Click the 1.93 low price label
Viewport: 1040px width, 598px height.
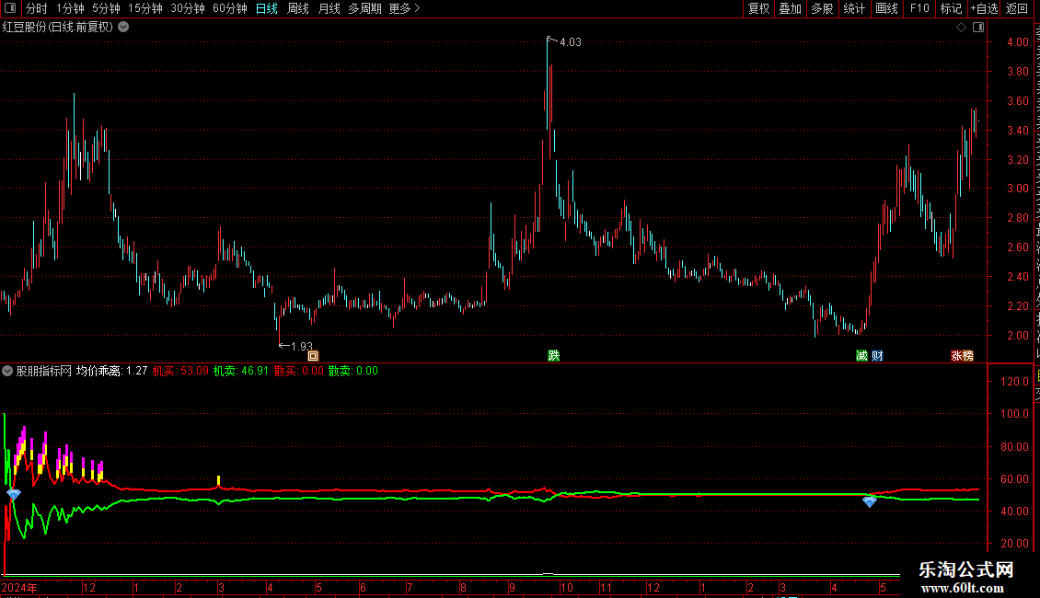(x=302, y=346)
